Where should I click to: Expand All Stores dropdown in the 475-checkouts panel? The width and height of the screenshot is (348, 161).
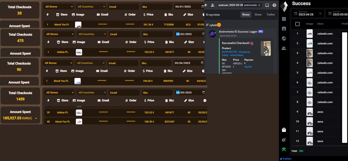pos(59,34)
